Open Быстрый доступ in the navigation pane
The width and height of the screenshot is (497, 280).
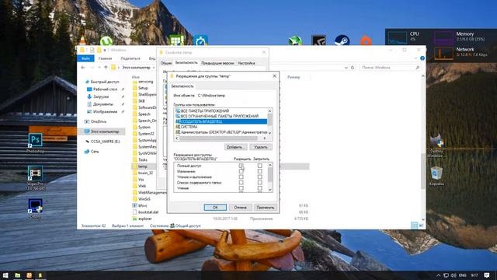[x=102, y=82]
